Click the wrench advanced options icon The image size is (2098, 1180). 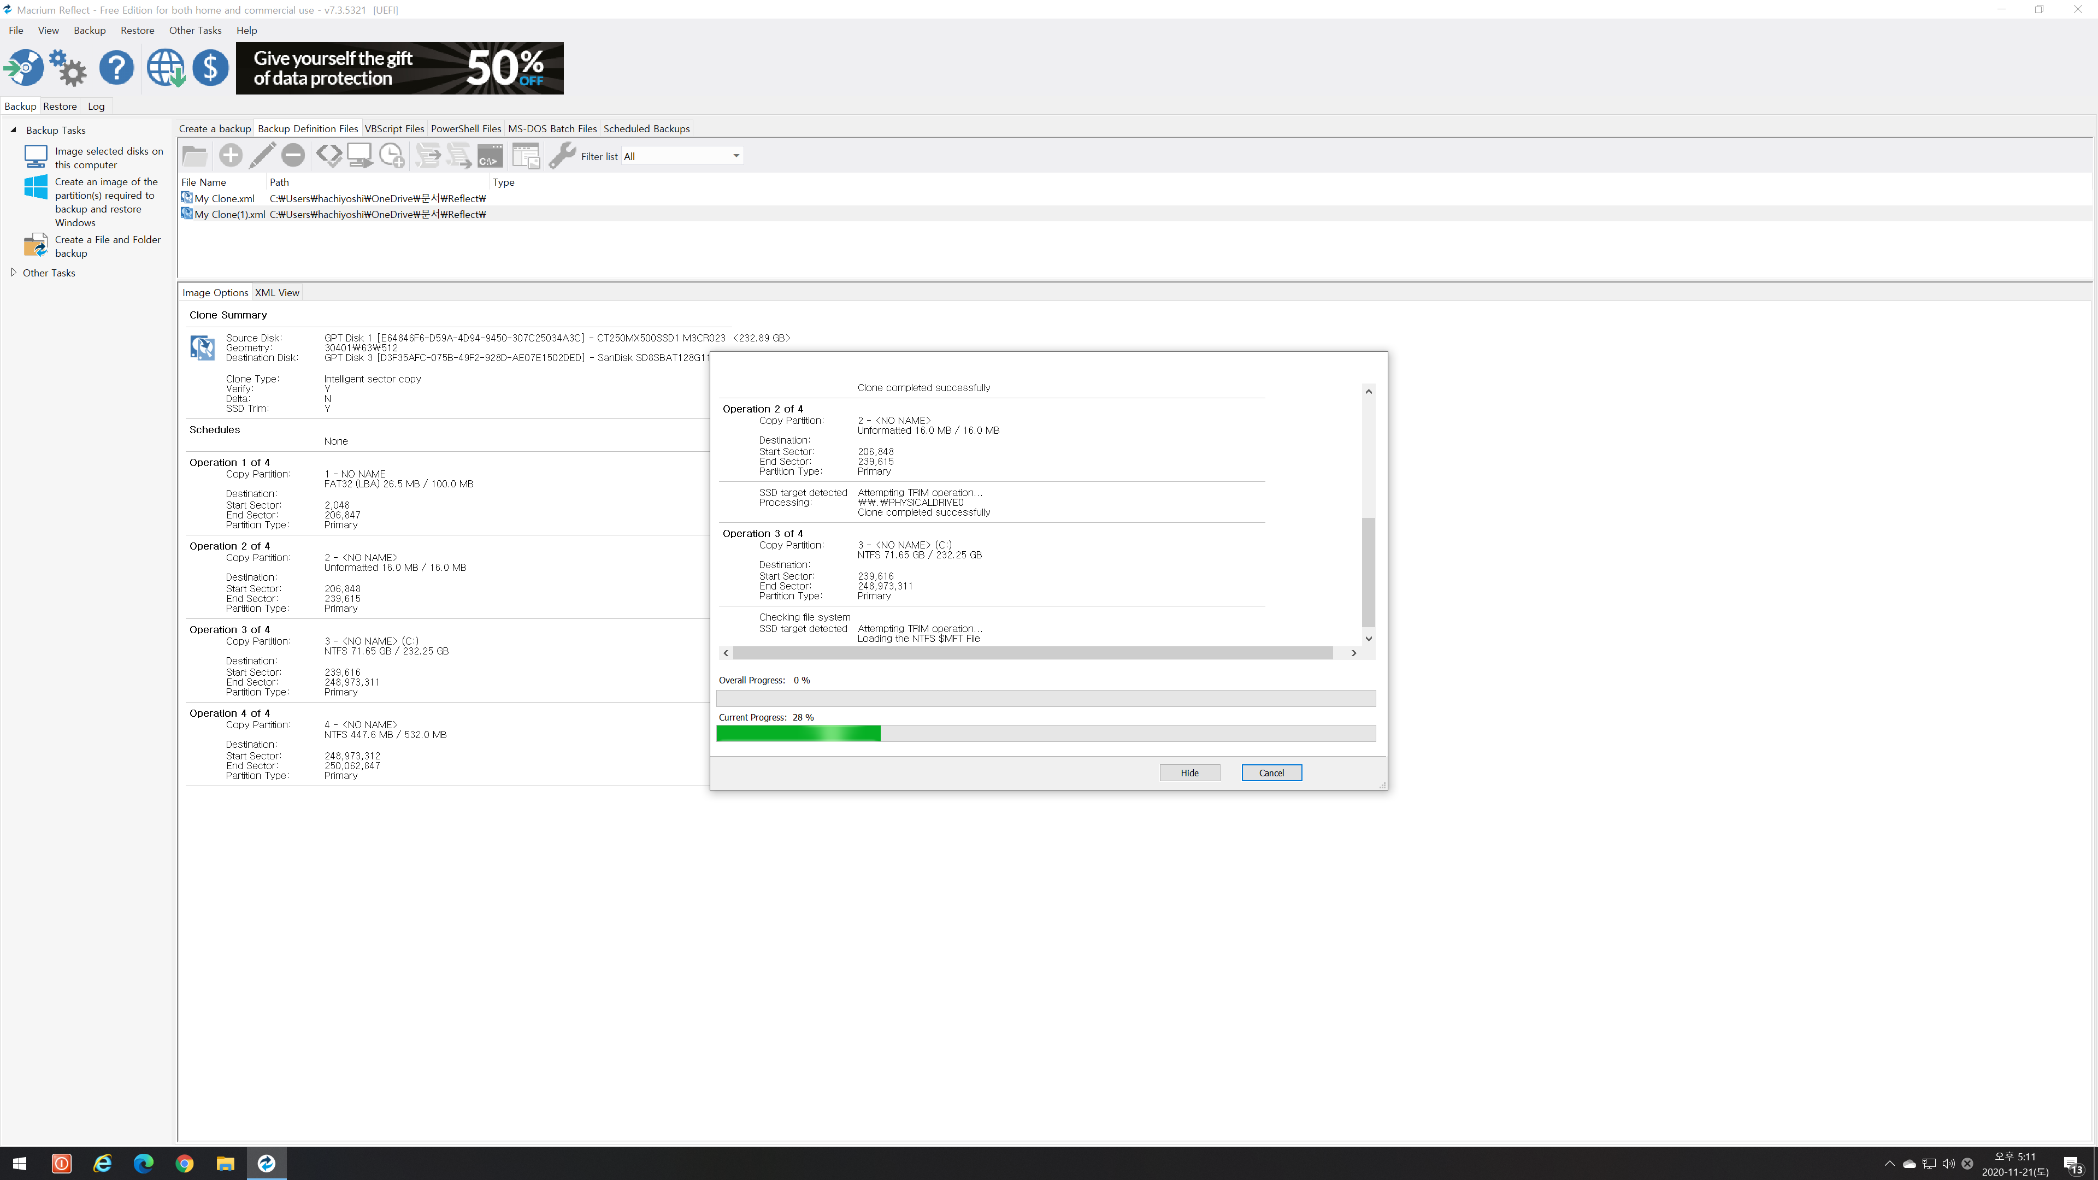[562, 156]
